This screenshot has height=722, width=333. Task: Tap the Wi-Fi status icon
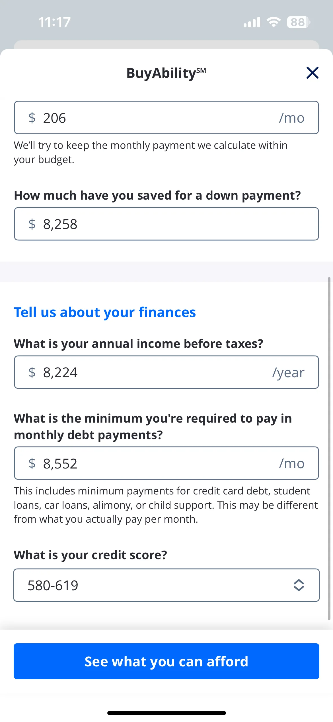274,22
